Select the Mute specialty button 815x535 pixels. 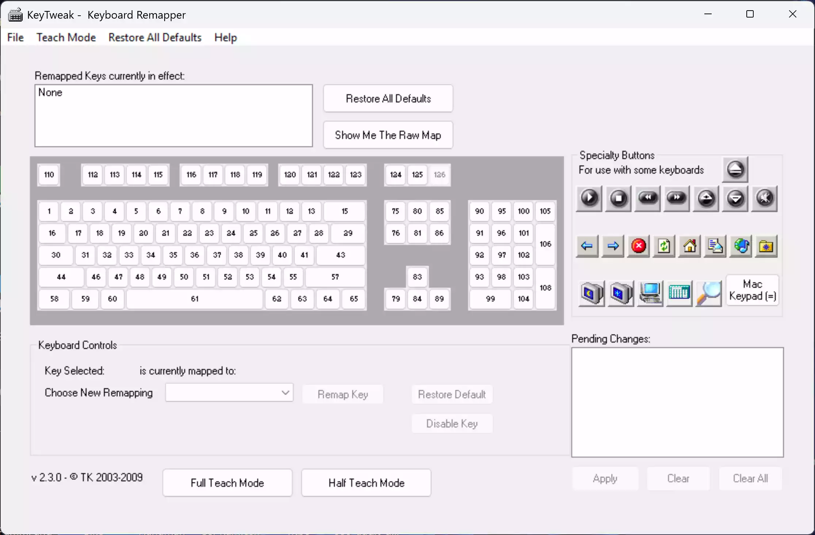click(x=764, y=199)
